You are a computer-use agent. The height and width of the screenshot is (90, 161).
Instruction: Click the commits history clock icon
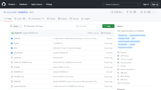coord(102,33)
